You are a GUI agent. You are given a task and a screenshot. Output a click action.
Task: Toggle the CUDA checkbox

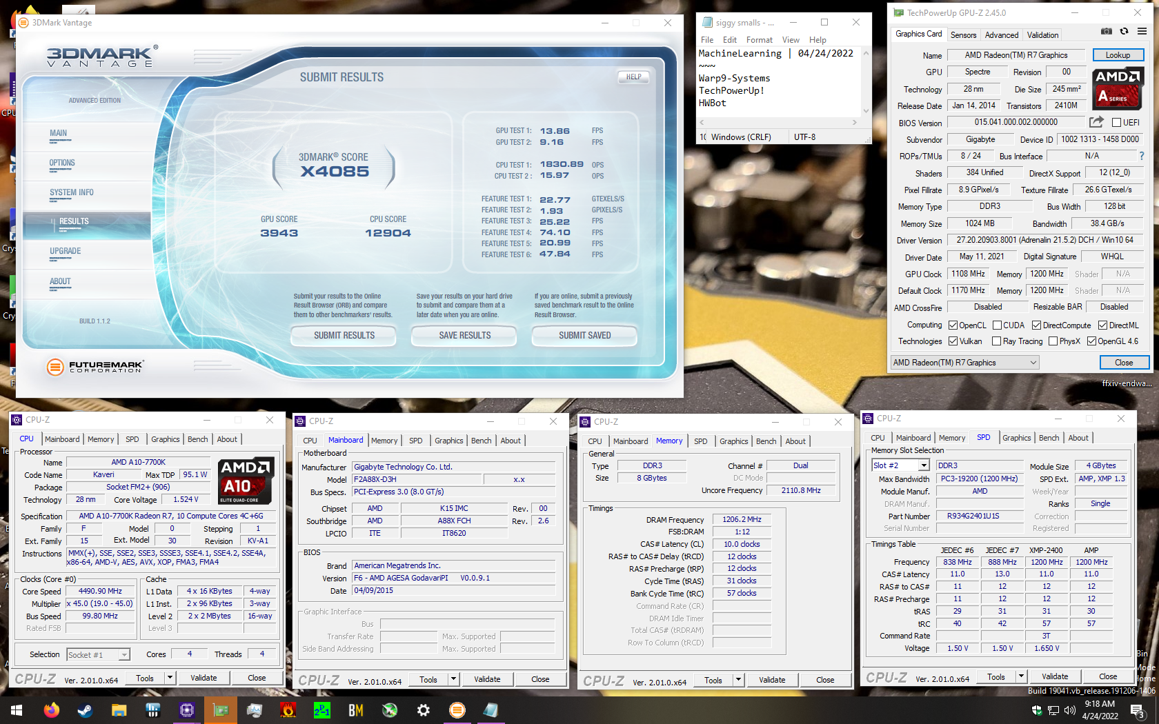pyautogui.click(x=997, y=325)
